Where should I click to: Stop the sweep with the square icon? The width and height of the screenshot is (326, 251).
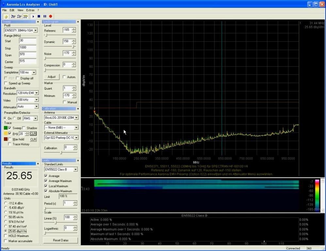coord(39,16)
